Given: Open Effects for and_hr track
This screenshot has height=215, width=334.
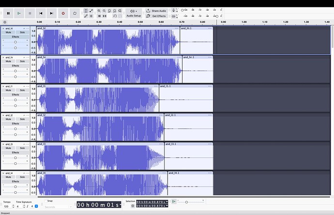Looking at the screenshot, I should 15,66.
